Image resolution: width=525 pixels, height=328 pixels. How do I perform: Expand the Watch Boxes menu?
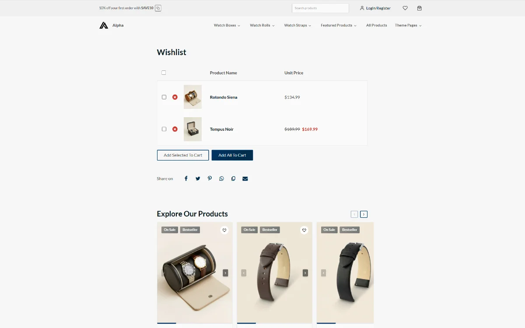227,25
